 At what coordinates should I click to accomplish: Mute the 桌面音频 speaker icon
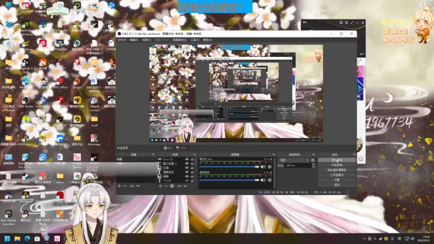(263, 180)
